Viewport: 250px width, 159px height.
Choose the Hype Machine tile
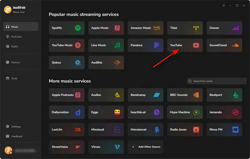185,112
